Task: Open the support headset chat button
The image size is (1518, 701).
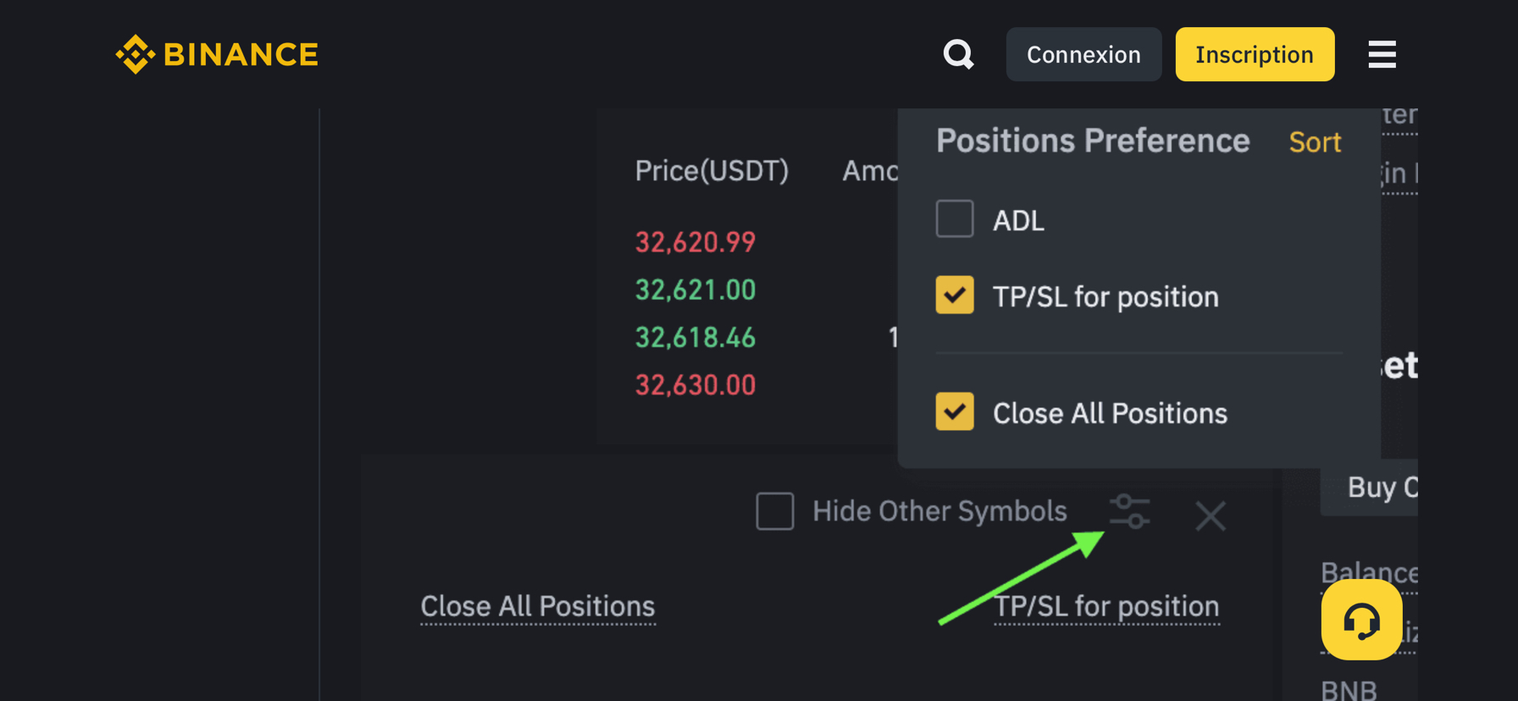Action: tap(1361, 620)
